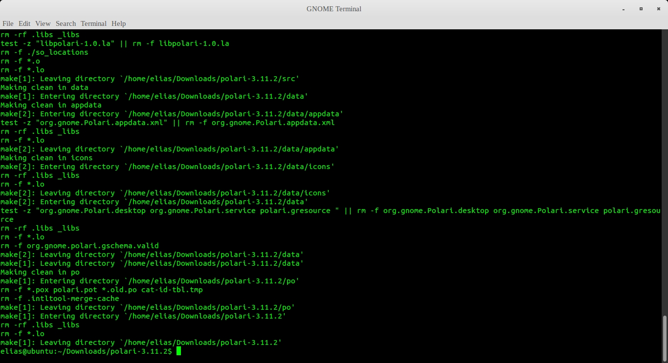Open the Terminal menu
668x363 pixels.
click(x=93, y=23)
